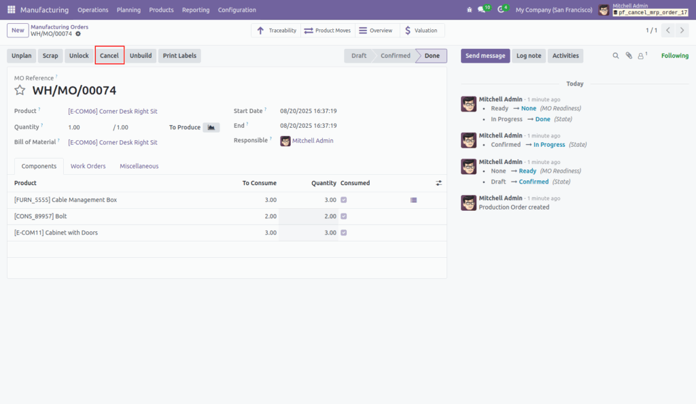This screenshot has height=404, width=696.
Task: Toggle Consumed for Cabinet with Doors
Action: pos(343,232)
